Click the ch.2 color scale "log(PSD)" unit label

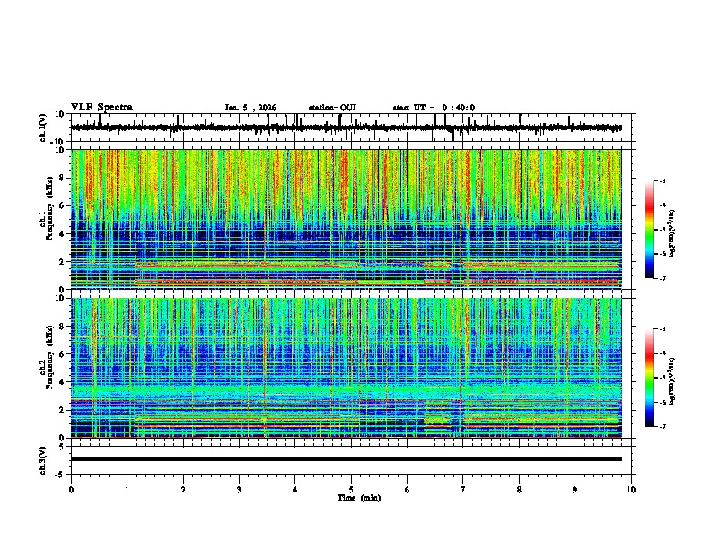(671, 381)
